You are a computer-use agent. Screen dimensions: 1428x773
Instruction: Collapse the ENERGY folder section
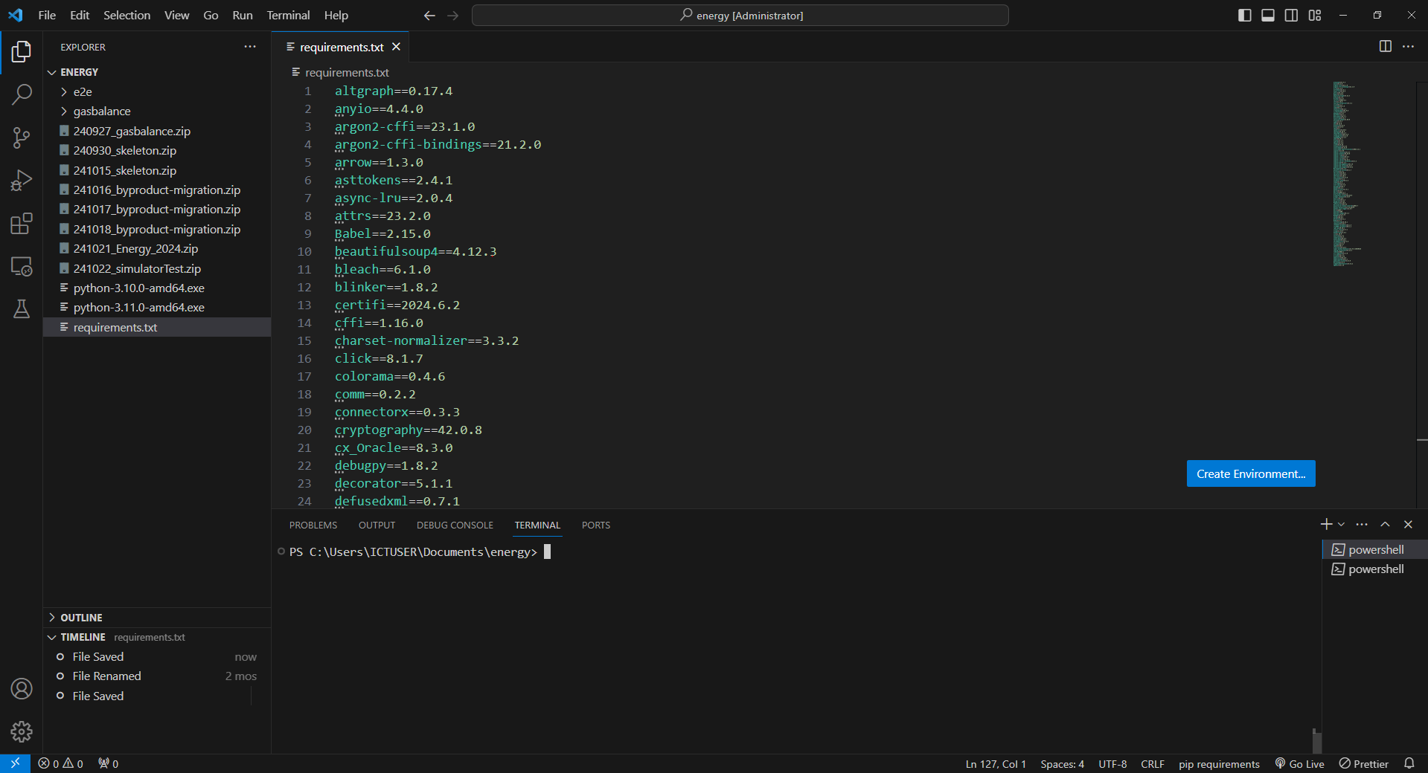coord(156,72)
